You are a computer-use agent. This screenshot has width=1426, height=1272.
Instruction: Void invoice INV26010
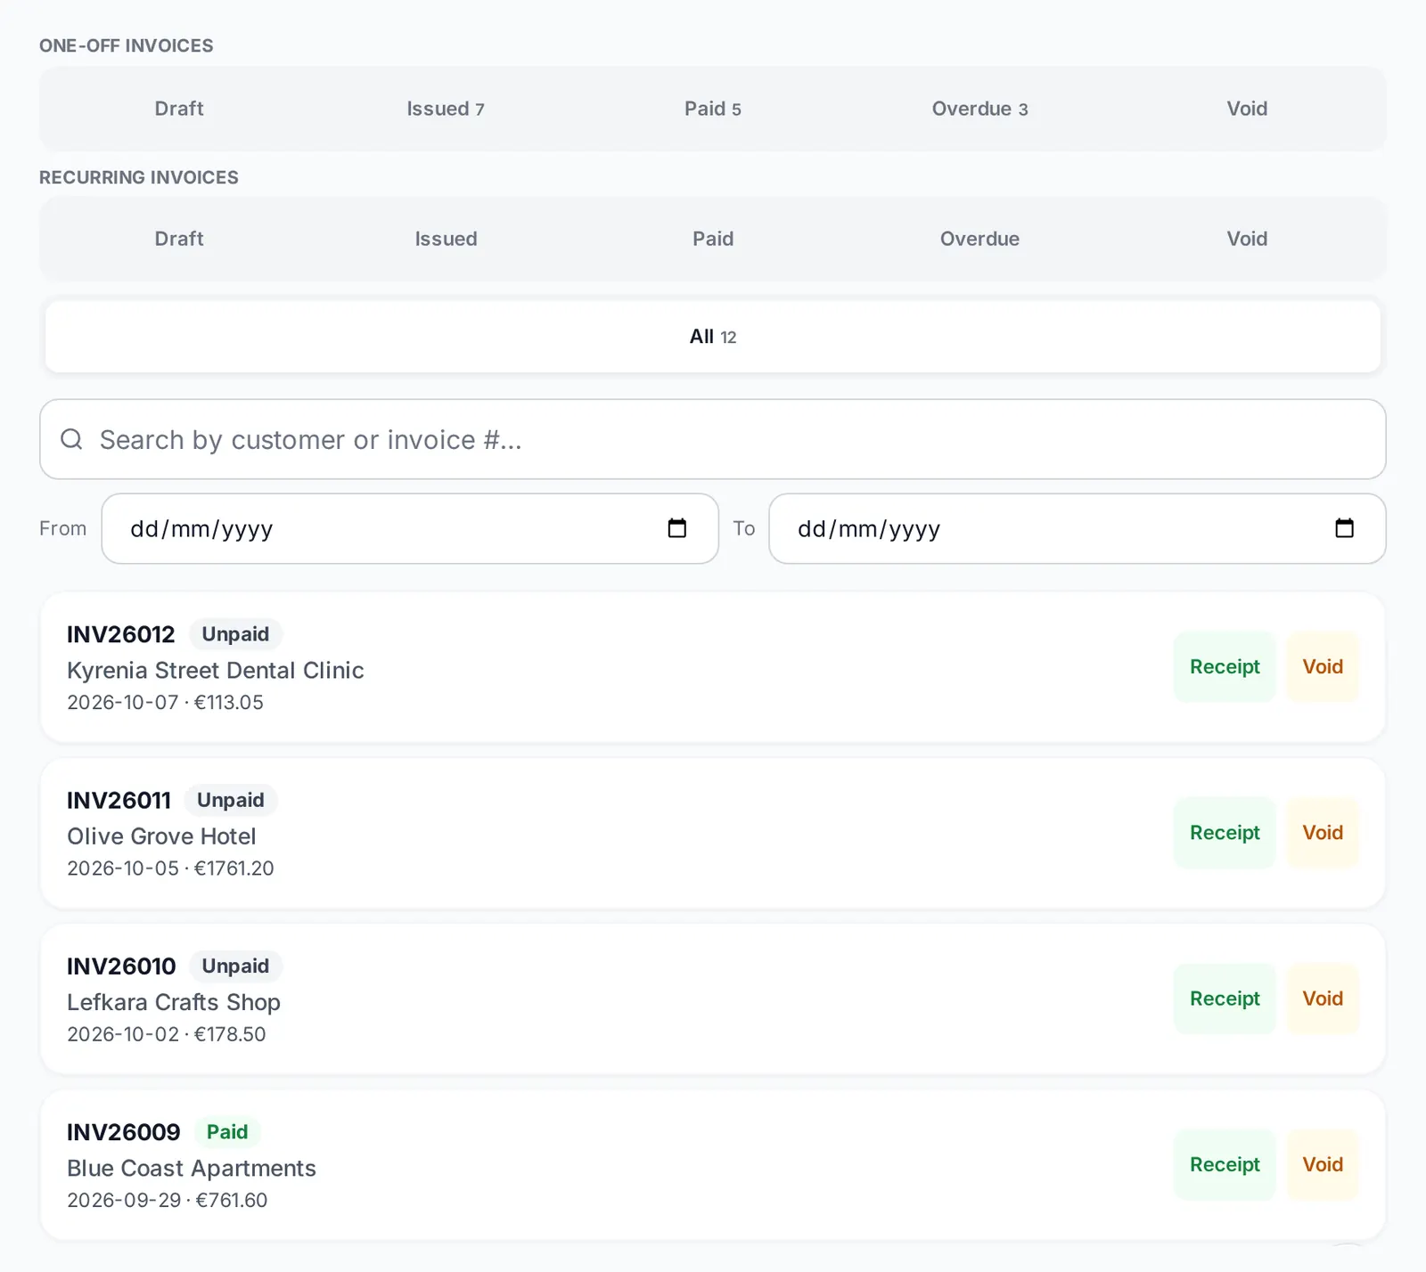(1323, 999)
